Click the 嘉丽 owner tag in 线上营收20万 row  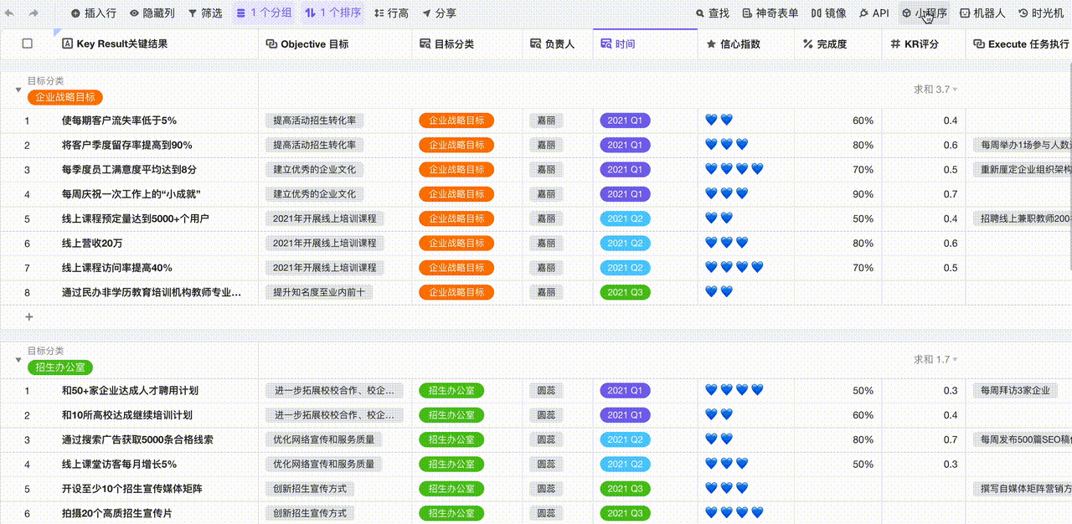click(546, 244)
